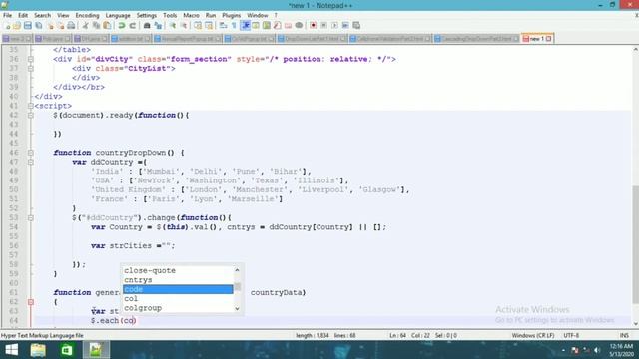Click the down arrow in the autocomplete list

[238, 309]
